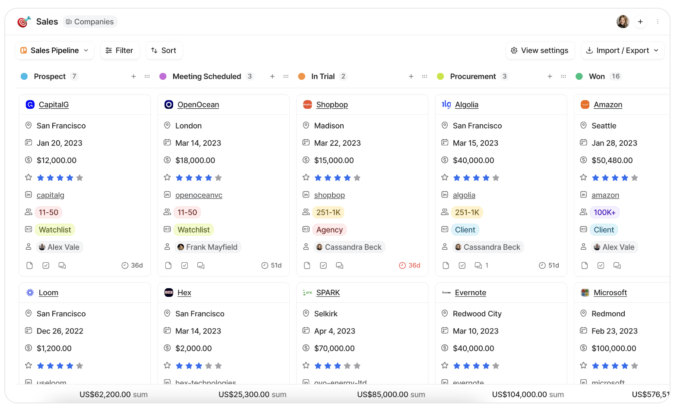Open the Evernote company record
The width and height of the screenshot is (677, 409).
click(x=471, y=293)
